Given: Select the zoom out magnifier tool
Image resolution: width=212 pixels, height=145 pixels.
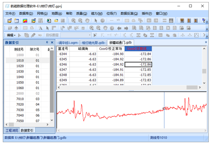Looking at the screenshot, I should click(80, 21).
